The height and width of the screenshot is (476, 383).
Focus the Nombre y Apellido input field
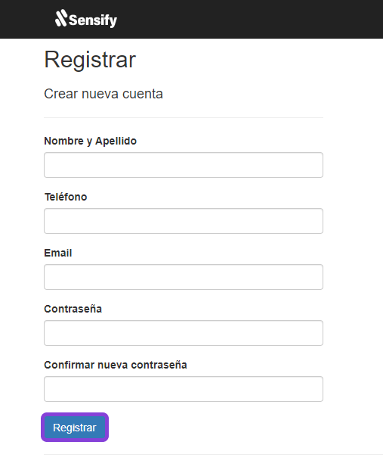(184, 165)
